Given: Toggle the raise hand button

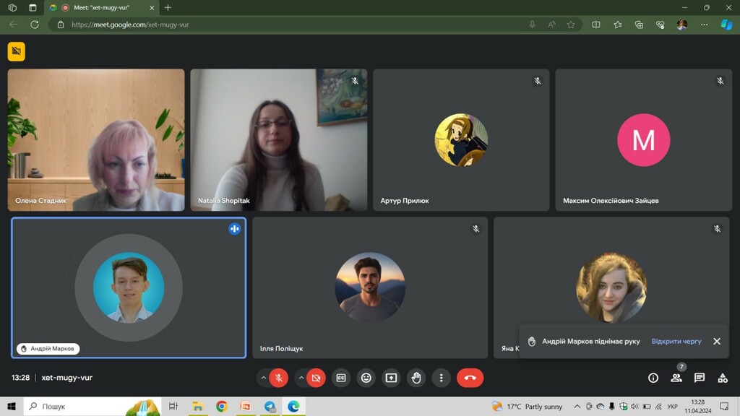Looking at the screenshot, I should click(x=416, y=378).
